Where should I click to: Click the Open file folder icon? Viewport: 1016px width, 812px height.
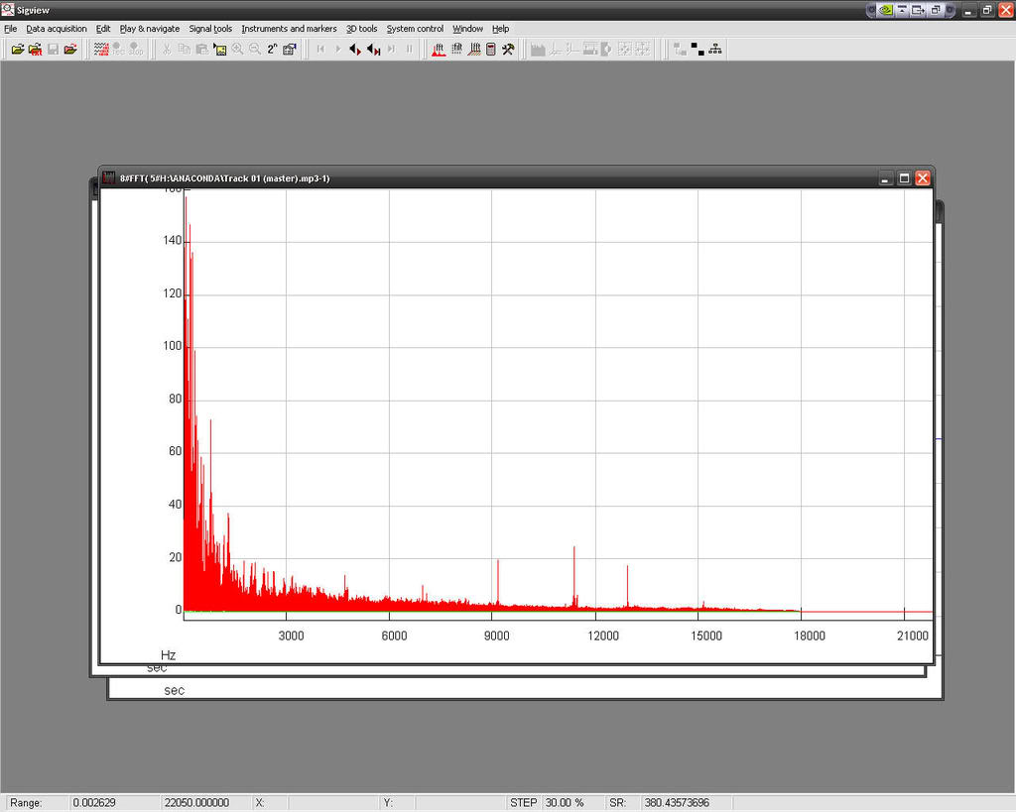coord(18,49)
